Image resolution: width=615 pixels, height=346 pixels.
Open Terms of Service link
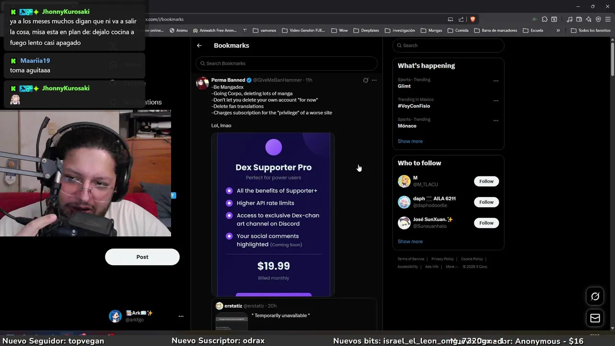[x=411, y=259]
